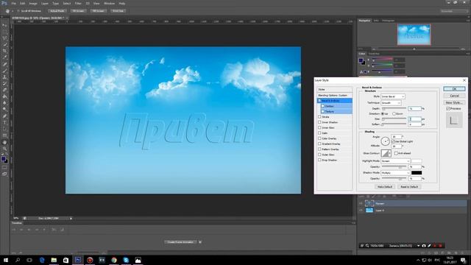Select the Move tool
Image resolution: width=471 pixels, height=265 pixels.
click(x=4, y=26)
